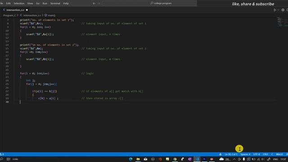Select the intersection_c.c editor tab
288x162 pixels.
tap(15, 10)
